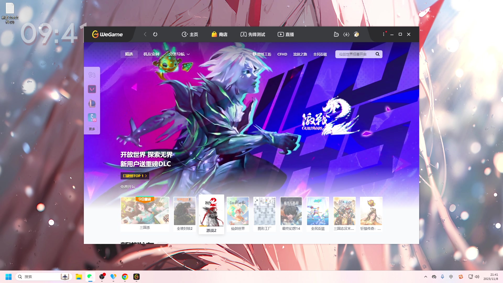Go back with the left arrow button
The image size is (503, 283).
145,34
